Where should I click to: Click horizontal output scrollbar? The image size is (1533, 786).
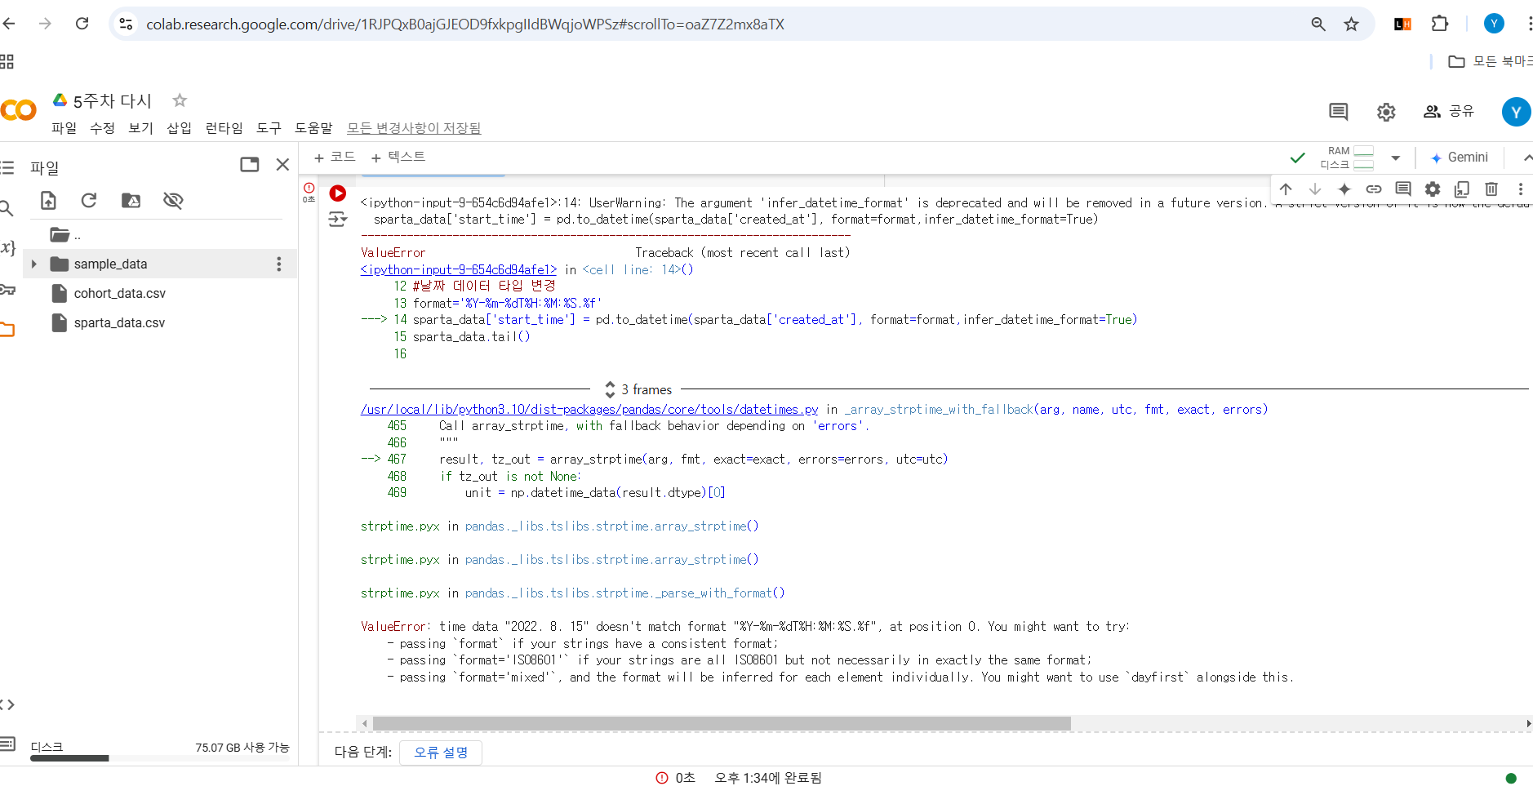[722, 724]
